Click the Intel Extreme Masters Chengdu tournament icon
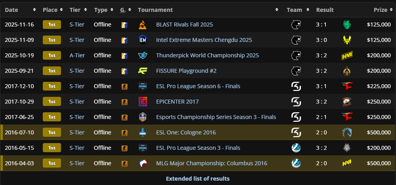This screenshot has width=396, height=185. 143,40
